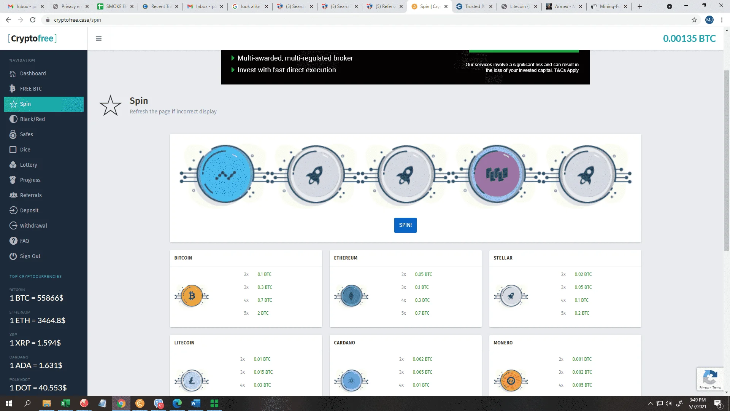Click the Chrome profile avatar MJ
730x411 pixels.
tap(709, 20)
